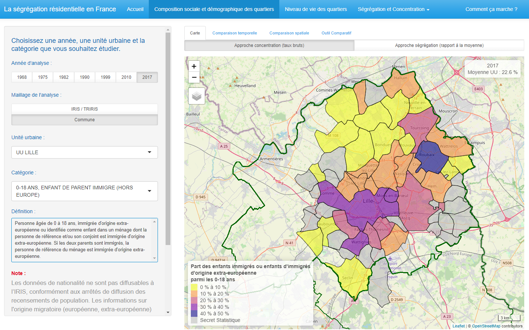Open the Catégorie dropdown list
This screenshot has width=529, height=330.
click(84, 191)
